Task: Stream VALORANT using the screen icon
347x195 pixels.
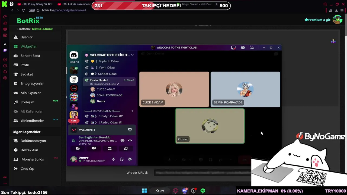Action: [130, 130]
